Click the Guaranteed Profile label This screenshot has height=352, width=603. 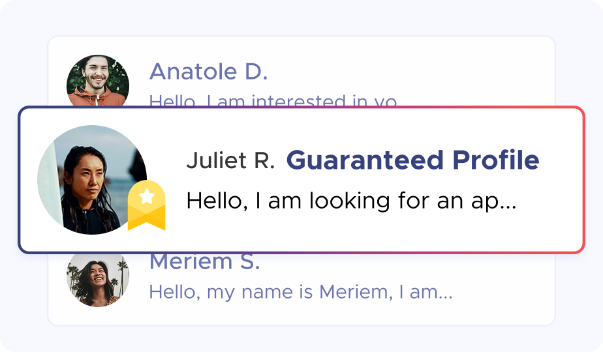412,160
